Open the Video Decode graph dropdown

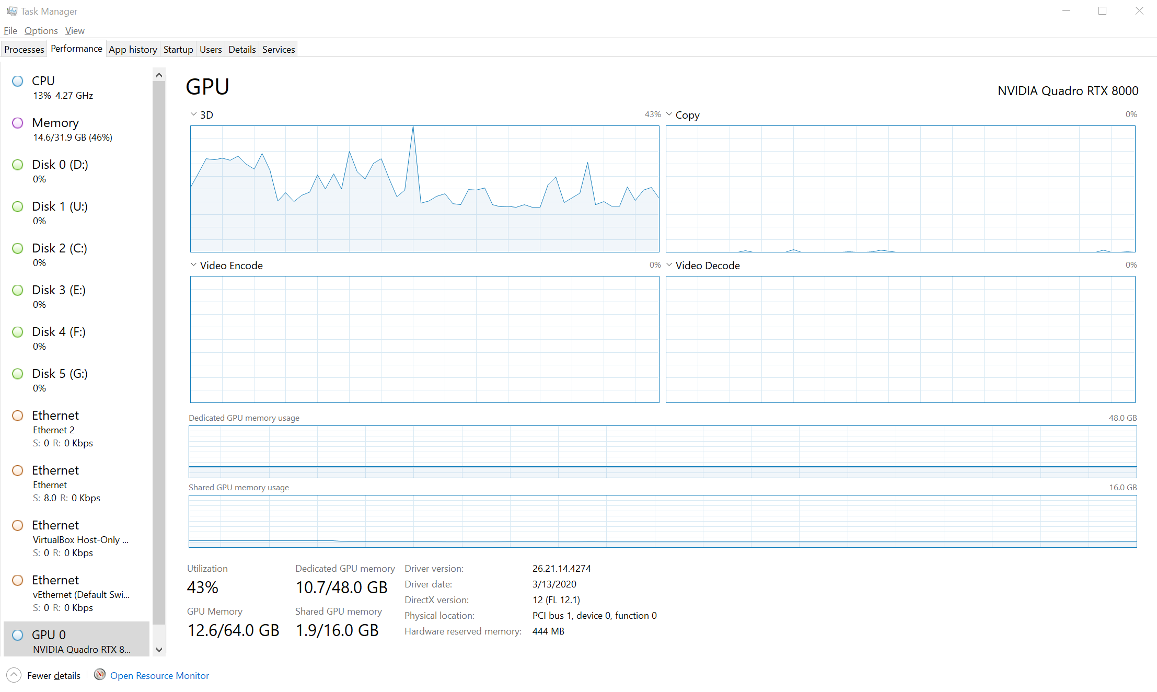669,264
